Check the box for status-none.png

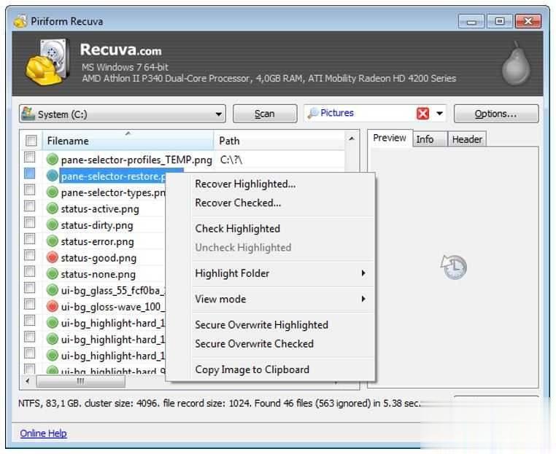[x=29, y=271]
